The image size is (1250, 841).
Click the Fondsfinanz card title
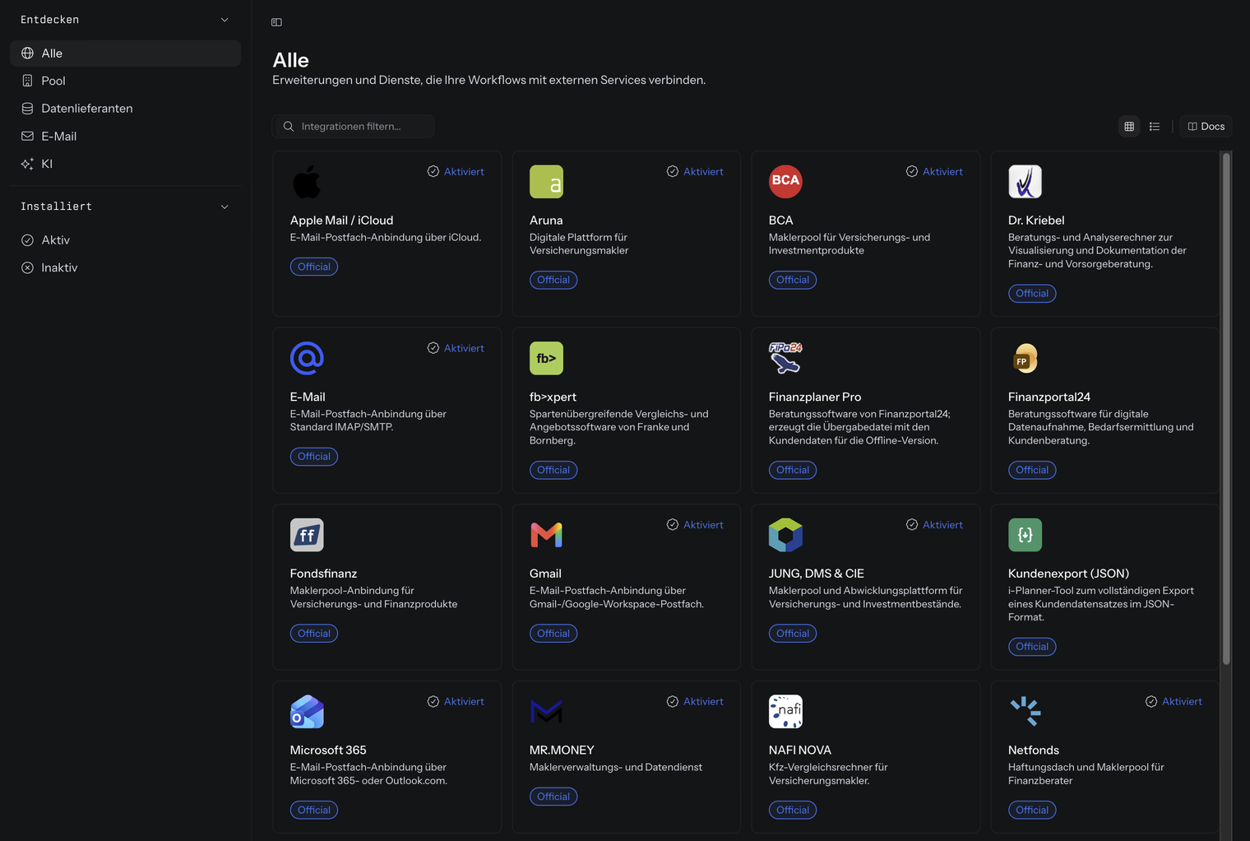tap(323, 574)
